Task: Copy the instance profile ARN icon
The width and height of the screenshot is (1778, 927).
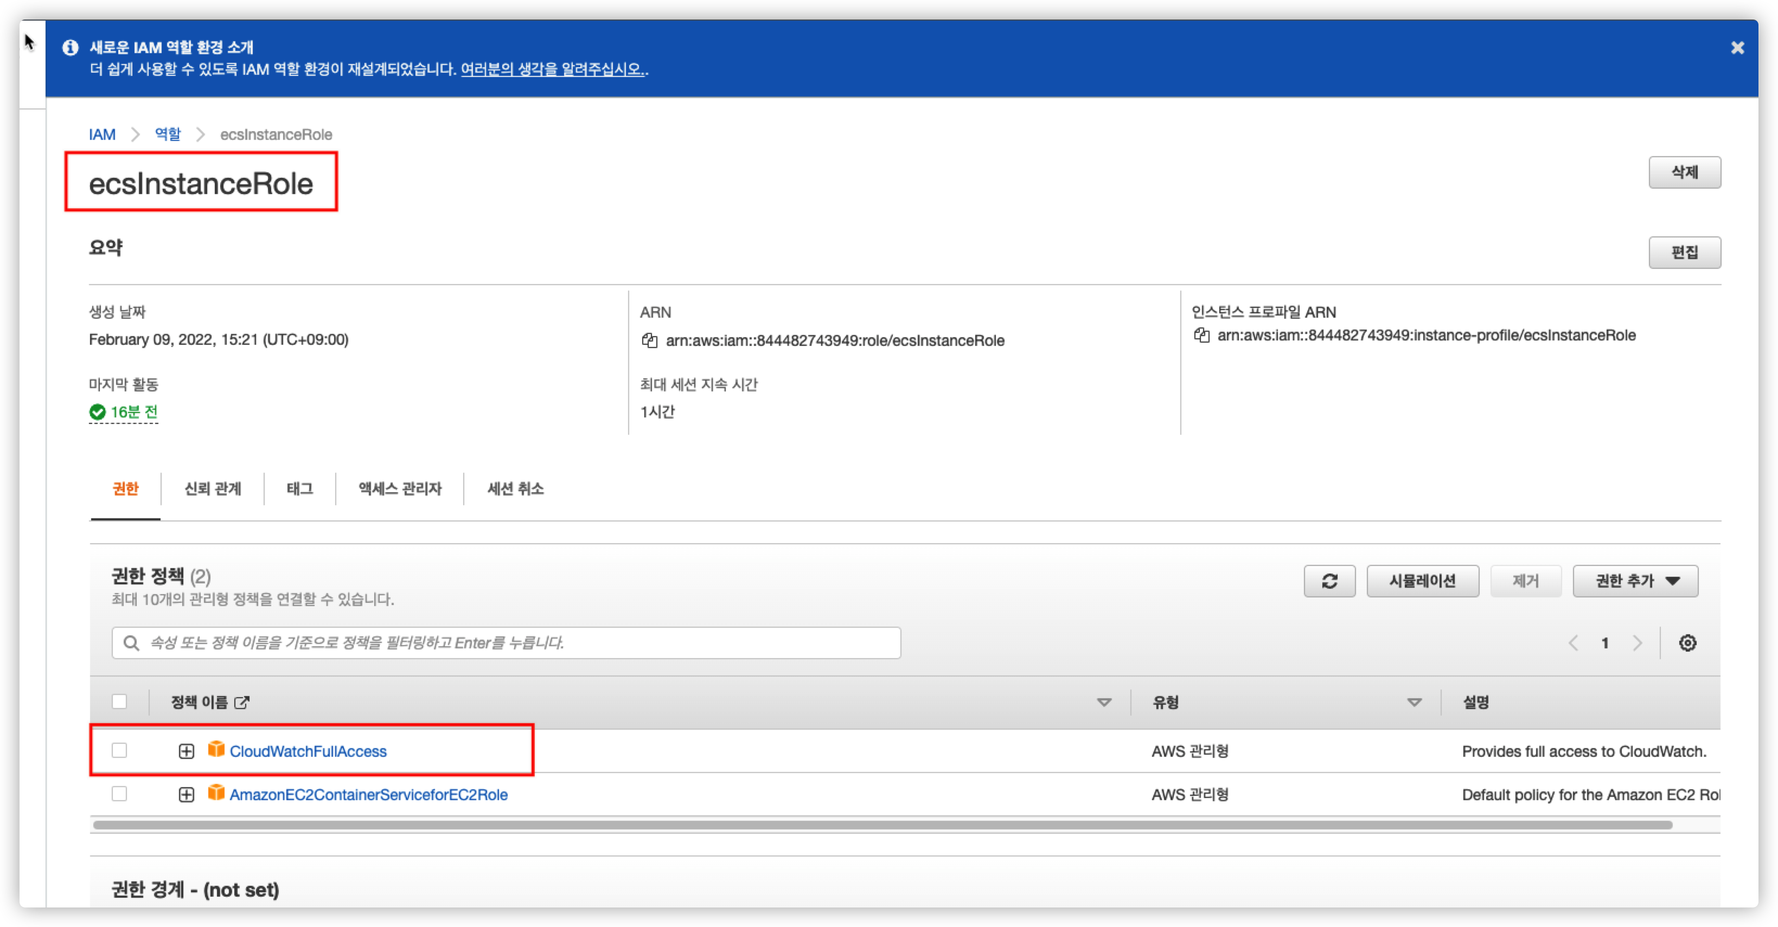Action: click(x=1201, y=335)
